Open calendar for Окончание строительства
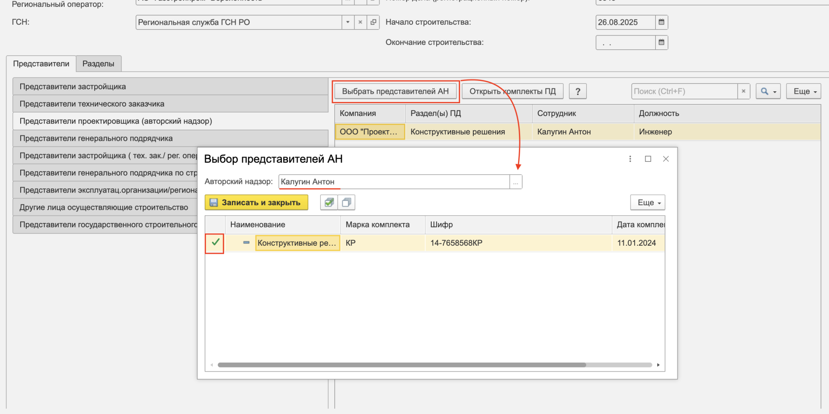Viewport: 829px width, 414px height. point(662,42)
